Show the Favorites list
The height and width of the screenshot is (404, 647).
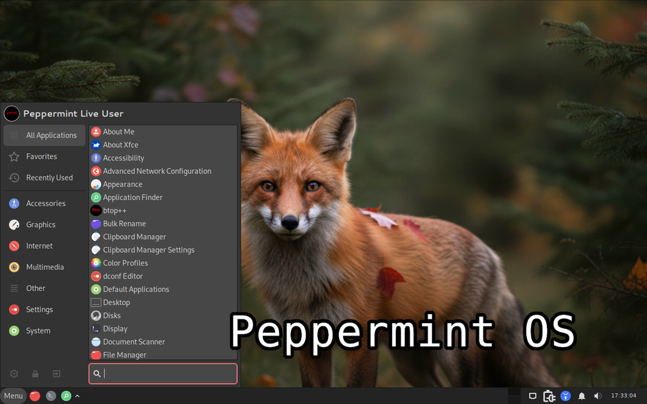(41, 156)
